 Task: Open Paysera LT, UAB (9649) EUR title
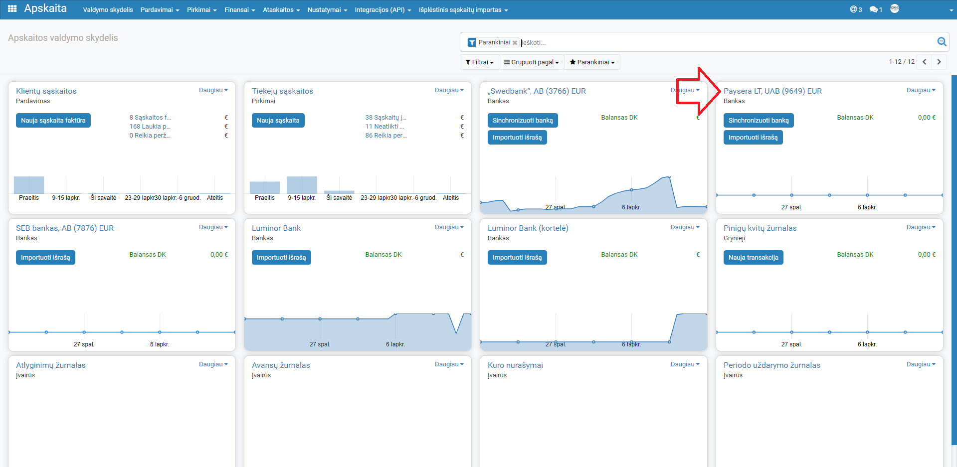pyautogui.click(x=772, y=91)
